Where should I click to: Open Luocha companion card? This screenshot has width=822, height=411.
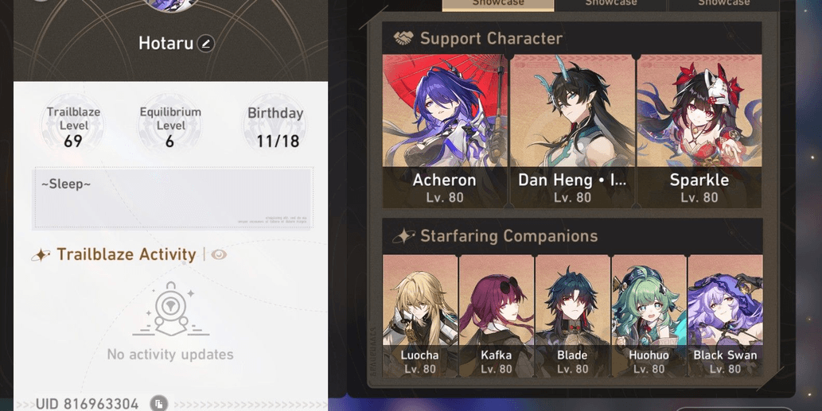pos(420,316)
